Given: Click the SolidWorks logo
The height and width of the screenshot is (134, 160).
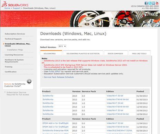Looking at the screenshot, I should tap(15, 4).
